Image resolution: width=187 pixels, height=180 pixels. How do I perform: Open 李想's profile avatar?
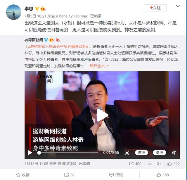click(14, 12)
